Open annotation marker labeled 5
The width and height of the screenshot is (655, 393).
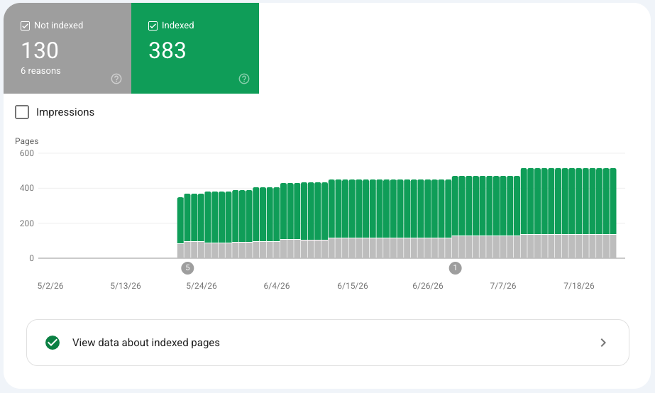pyautogui.click(x=187, y=268)
